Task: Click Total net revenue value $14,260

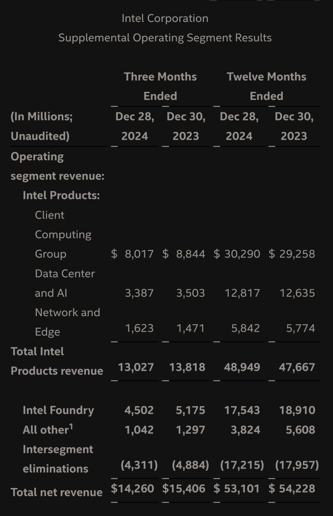Action: (x=132, y=488)
